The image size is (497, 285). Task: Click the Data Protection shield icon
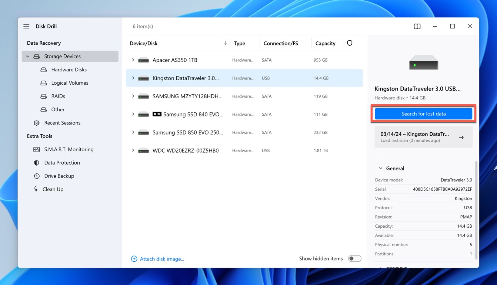tap(36, 163)
